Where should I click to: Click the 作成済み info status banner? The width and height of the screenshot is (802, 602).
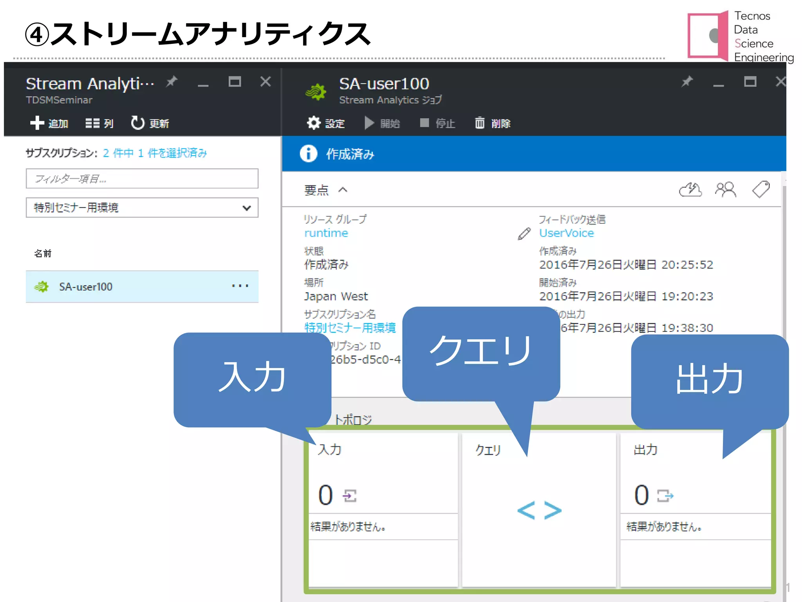(534, 154)
